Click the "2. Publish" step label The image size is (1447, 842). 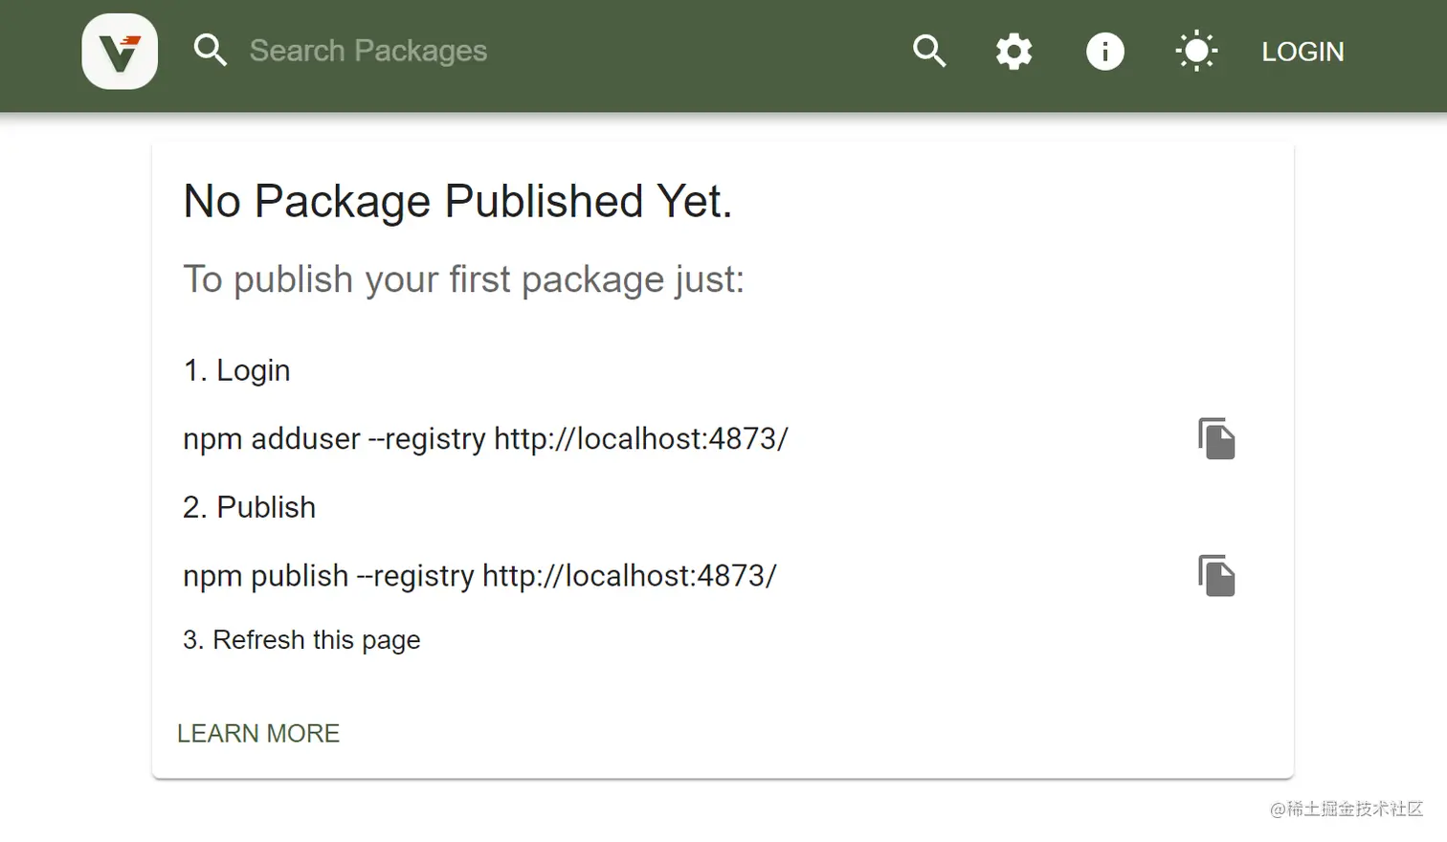click(x=249, y=507)
